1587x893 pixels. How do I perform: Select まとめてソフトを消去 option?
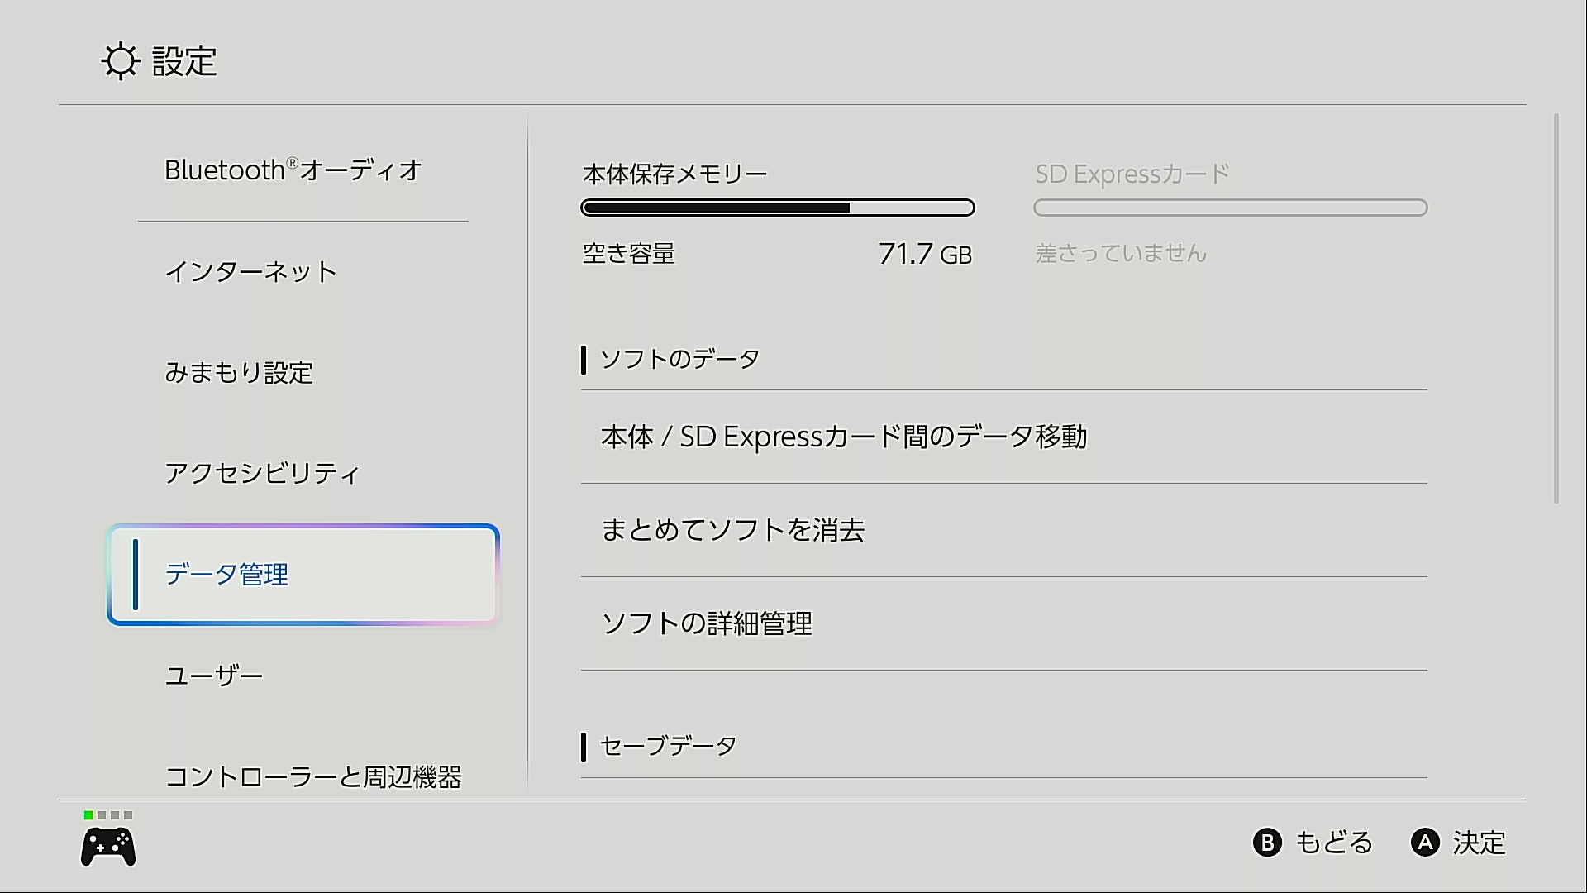tap(732, 530)
